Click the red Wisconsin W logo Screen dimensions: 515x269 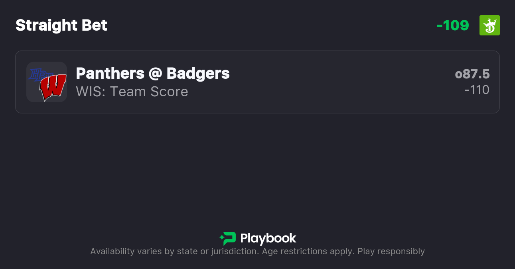pyautogui.click(x=52, y=88)
